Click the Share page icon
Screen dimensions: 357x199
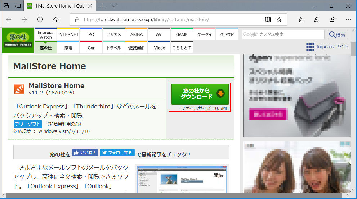(332, 19)
